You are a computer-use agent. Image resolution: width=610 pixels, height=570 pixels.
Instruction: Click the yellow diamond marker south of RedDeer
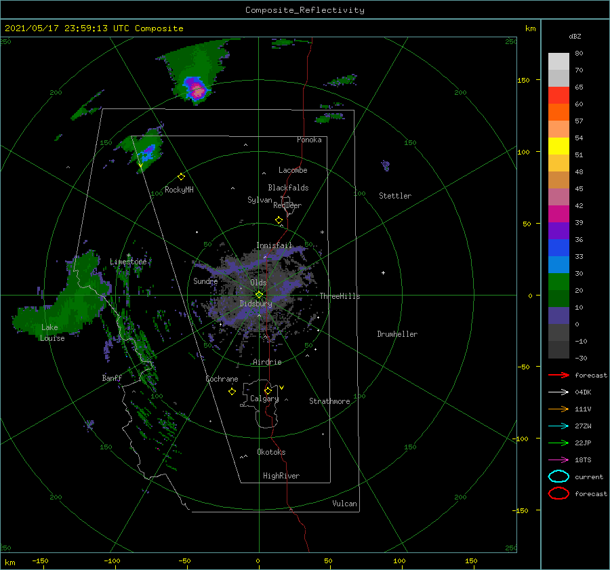279,220
